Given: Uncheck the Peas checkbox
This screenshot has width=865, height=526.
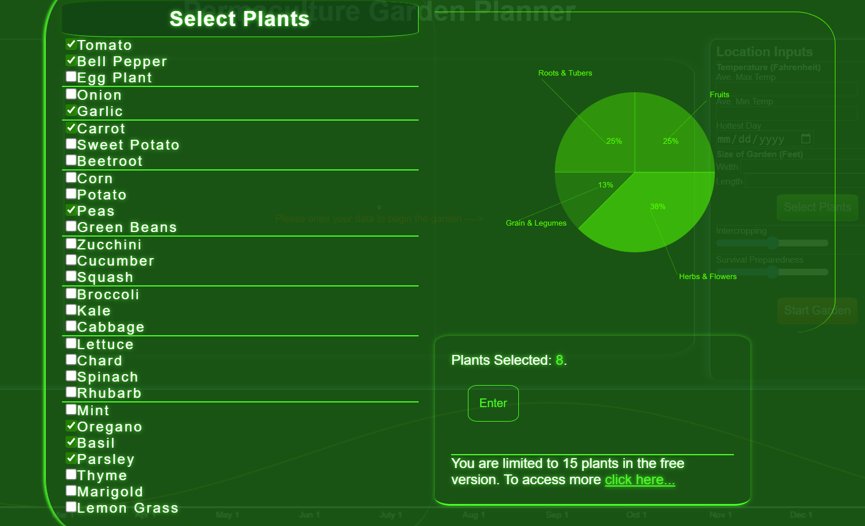Looking at the screenshot, I should click(x=71, y=210).
